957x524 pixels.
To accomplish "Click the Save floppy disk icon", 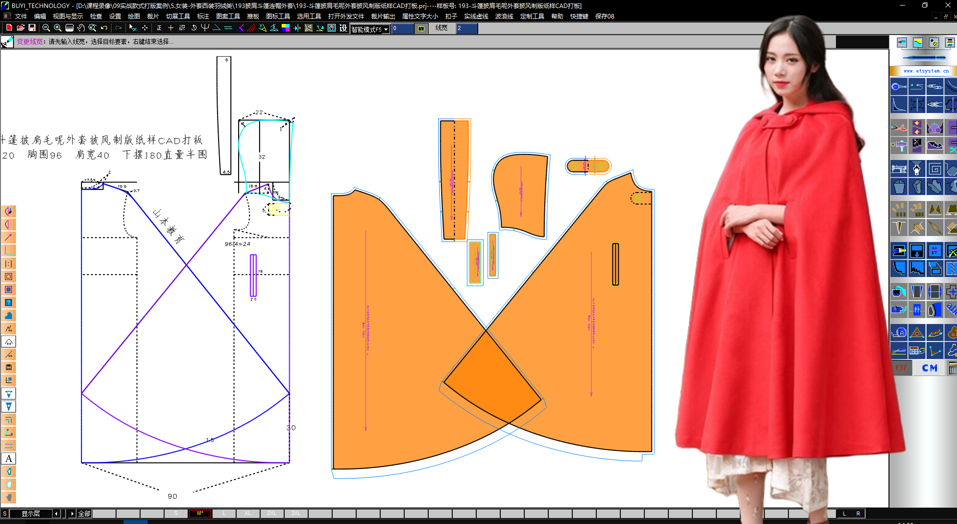I will click(32, 28).
